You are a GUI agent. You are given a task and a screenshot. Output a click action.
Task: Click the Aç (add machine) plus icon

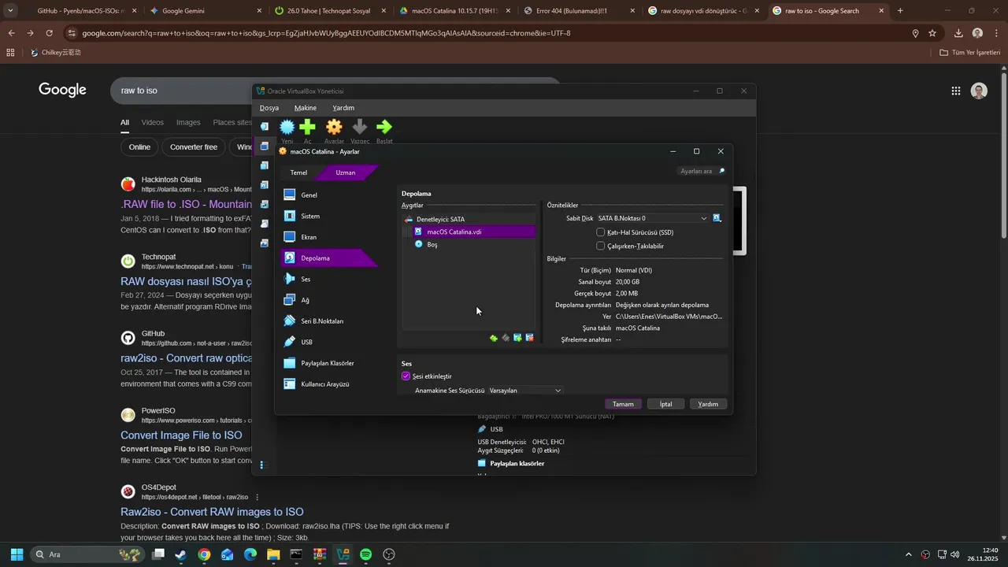point(307,127)
